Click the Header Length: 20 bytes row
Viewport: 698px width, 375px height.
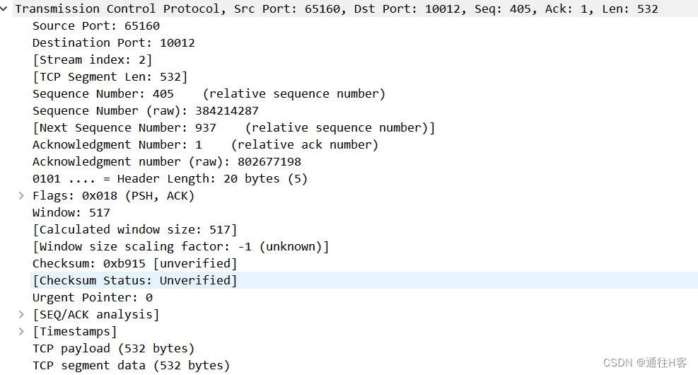[170, 179]
